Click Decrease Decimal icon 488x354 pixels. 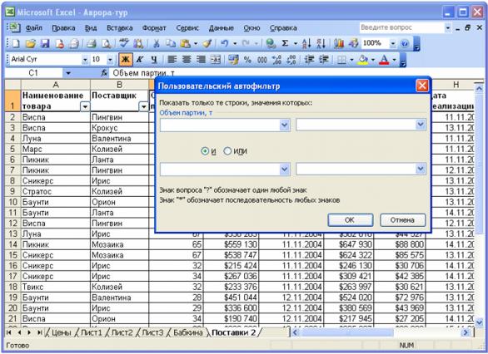point(291,59)
